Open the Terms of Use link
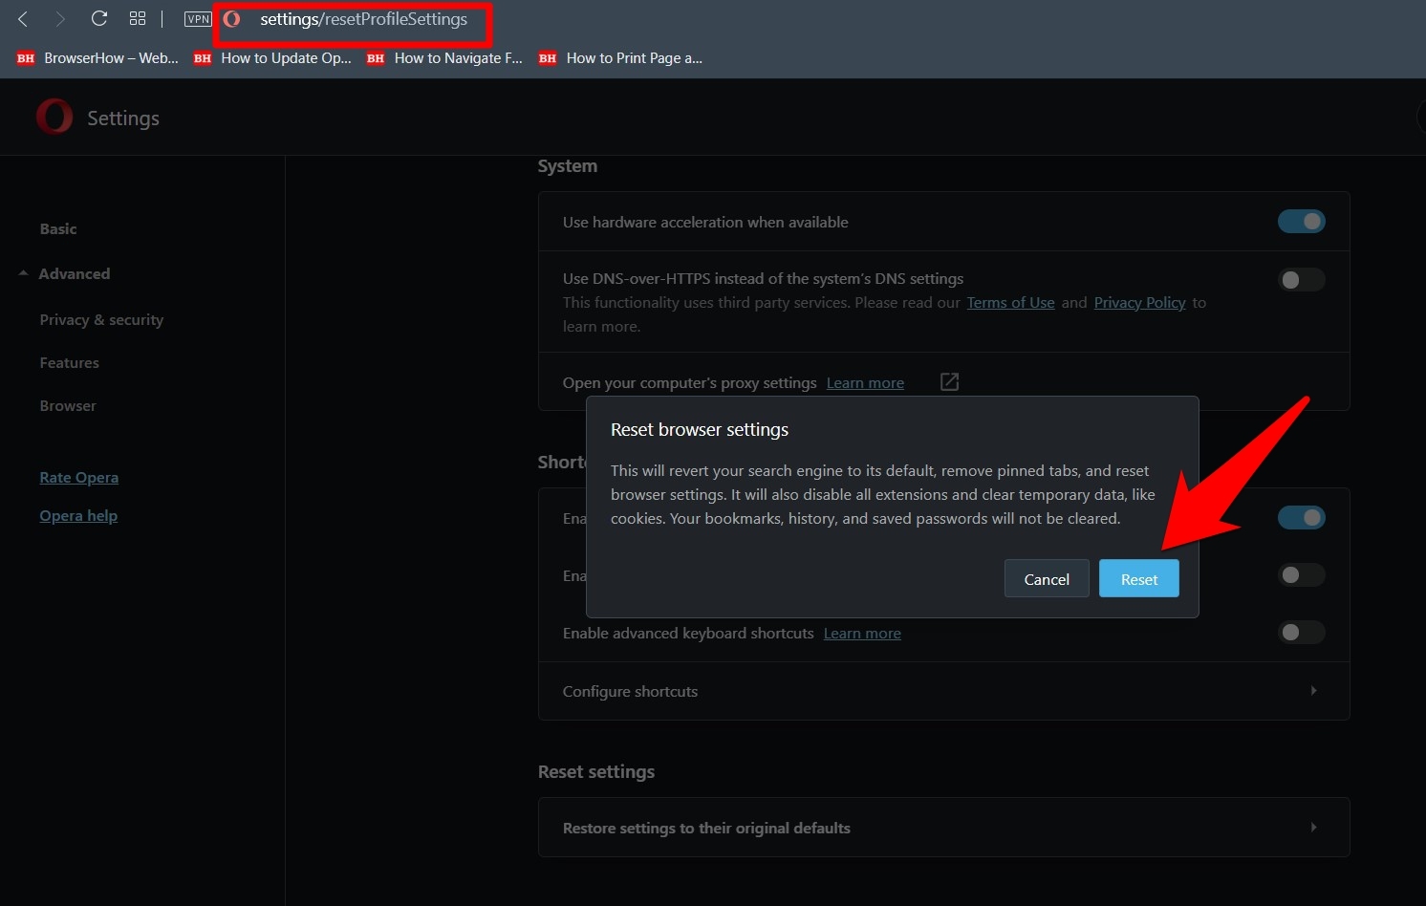The width and height of the screenshot is (1426, 906). pyautogui.click(x=1010, y=303)
